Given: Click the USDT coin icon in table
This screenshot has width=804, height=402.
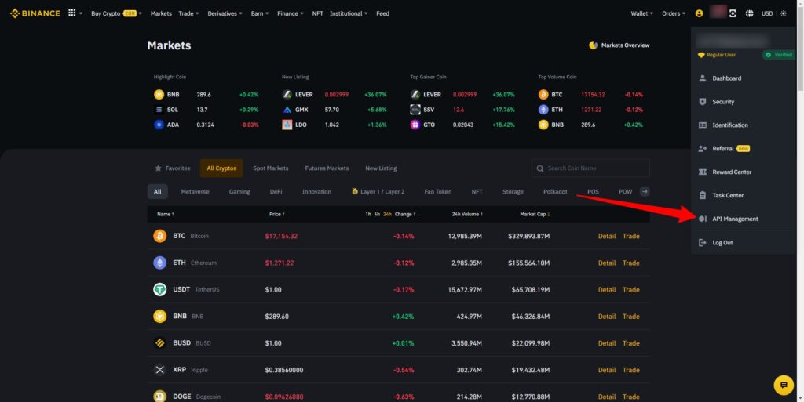Looking at the screenshot, I should [x=160, y=289].
